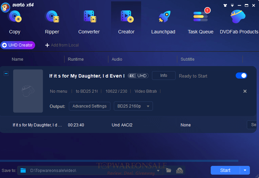Click Add from Local
The height and width of the screenshot is (178, 259).
click(62, 45)
